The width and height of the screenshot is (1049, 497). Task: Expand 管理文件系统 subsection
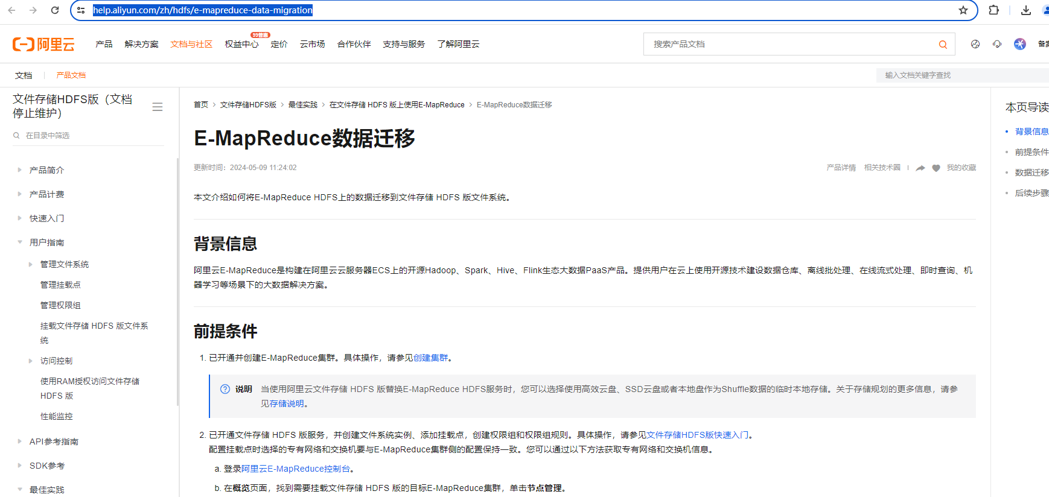(x=31, y=264)
